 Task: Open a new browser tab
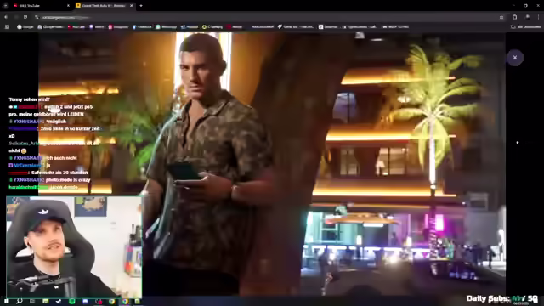(x=141, y=6)
